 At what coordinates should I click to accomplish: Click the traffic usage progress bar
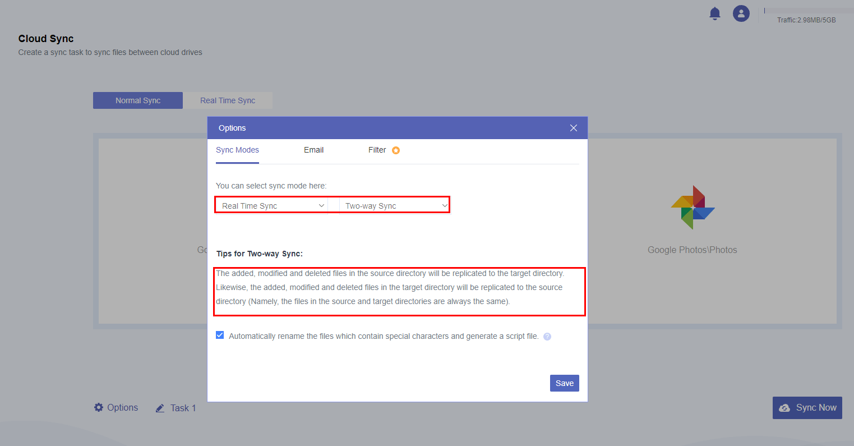click(x=809, y=11)
